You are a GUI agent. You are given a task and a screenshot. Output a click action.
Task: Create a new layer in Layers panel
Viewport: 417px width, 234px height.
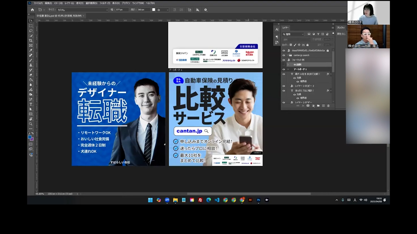324,106
